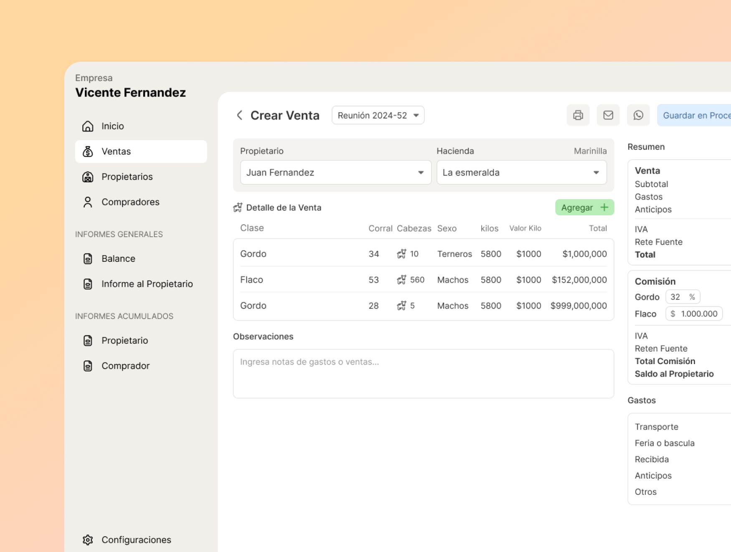This screenshot has height=552, width=731.
Task: Select Ventas in the sidebar
Action: 141,152
